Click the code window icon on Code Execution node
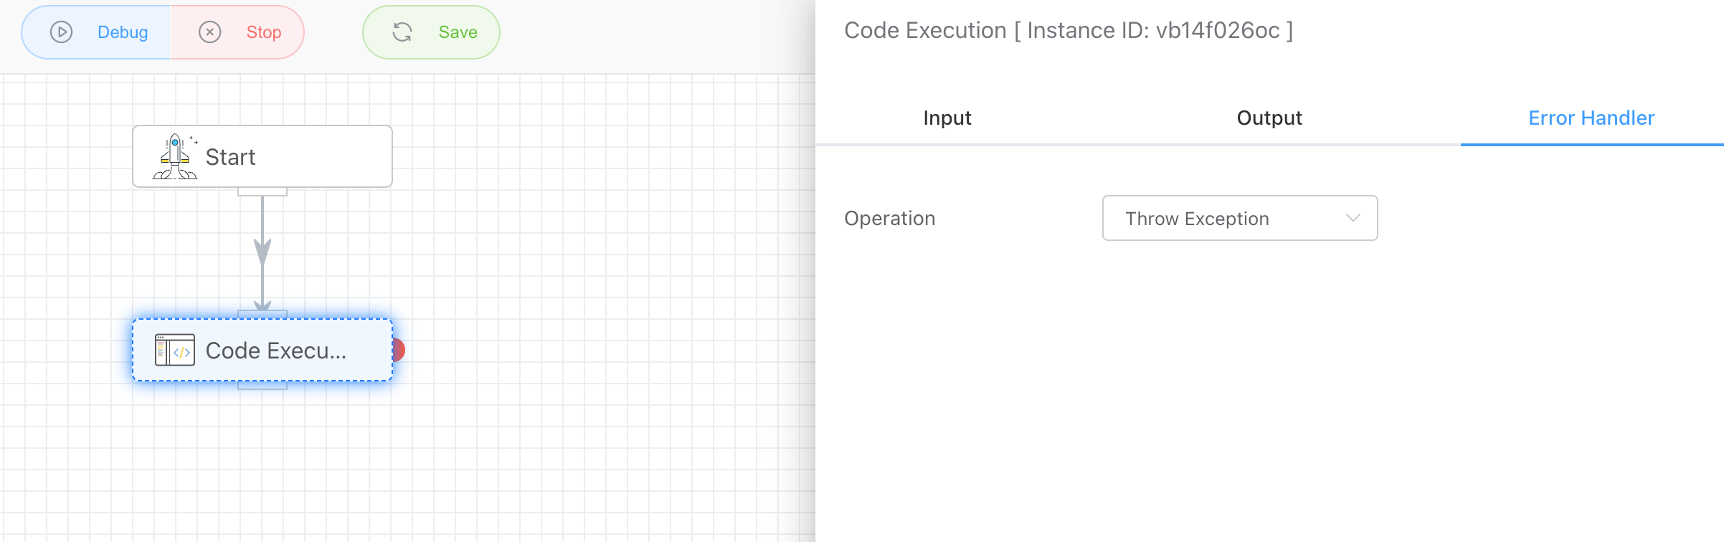Viewport: 1724px width, 542px height. coord(175,351)
